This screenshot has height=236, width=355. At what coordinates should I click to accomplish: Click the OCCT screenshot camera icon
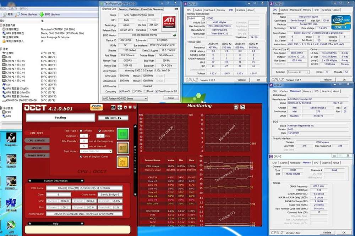pyautogui.click(x=113, y=107)
